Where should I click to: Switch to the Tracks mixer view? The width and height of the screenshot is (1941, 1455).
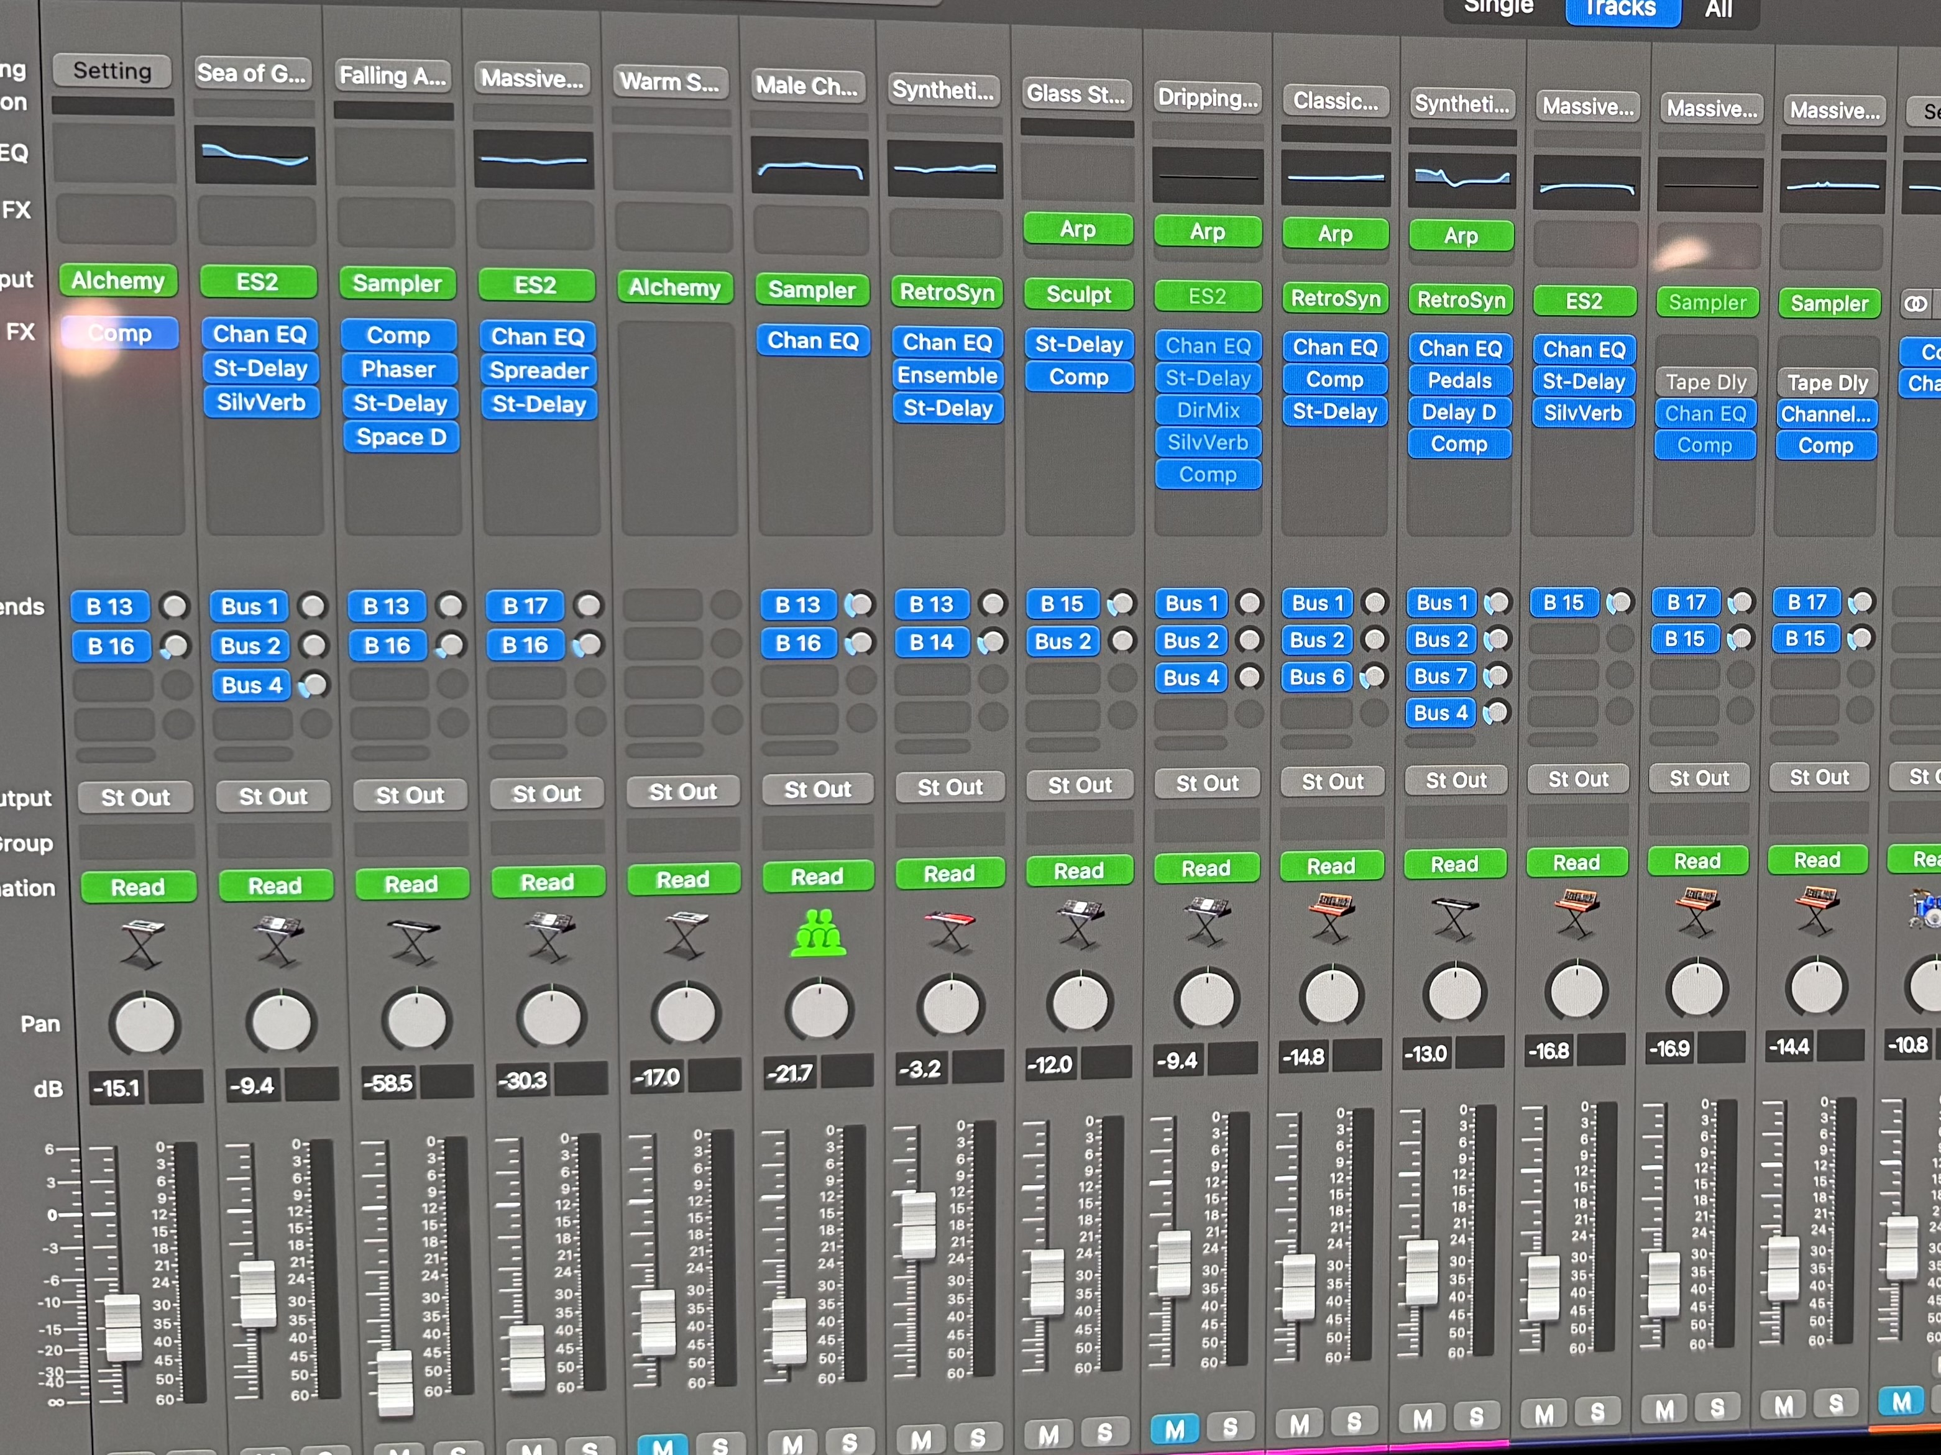tap(1622, 9)
